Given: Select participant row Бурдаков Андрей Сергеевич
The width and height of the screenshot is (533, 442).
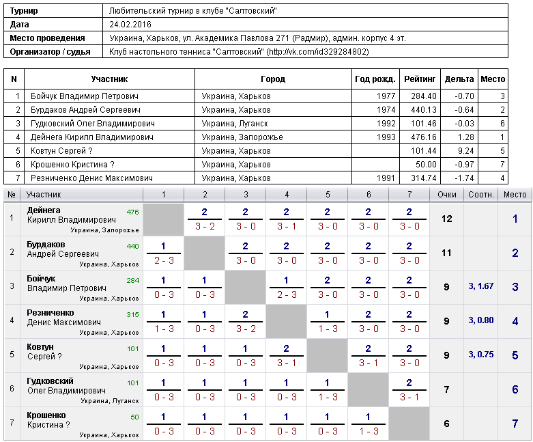Looking at the screenshot, I should [x=256, y=110].
